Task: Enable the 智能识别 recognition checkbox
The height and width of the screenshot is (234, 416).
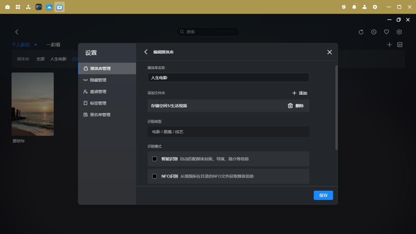Action: pyautogui.click(x=154, y=159)
